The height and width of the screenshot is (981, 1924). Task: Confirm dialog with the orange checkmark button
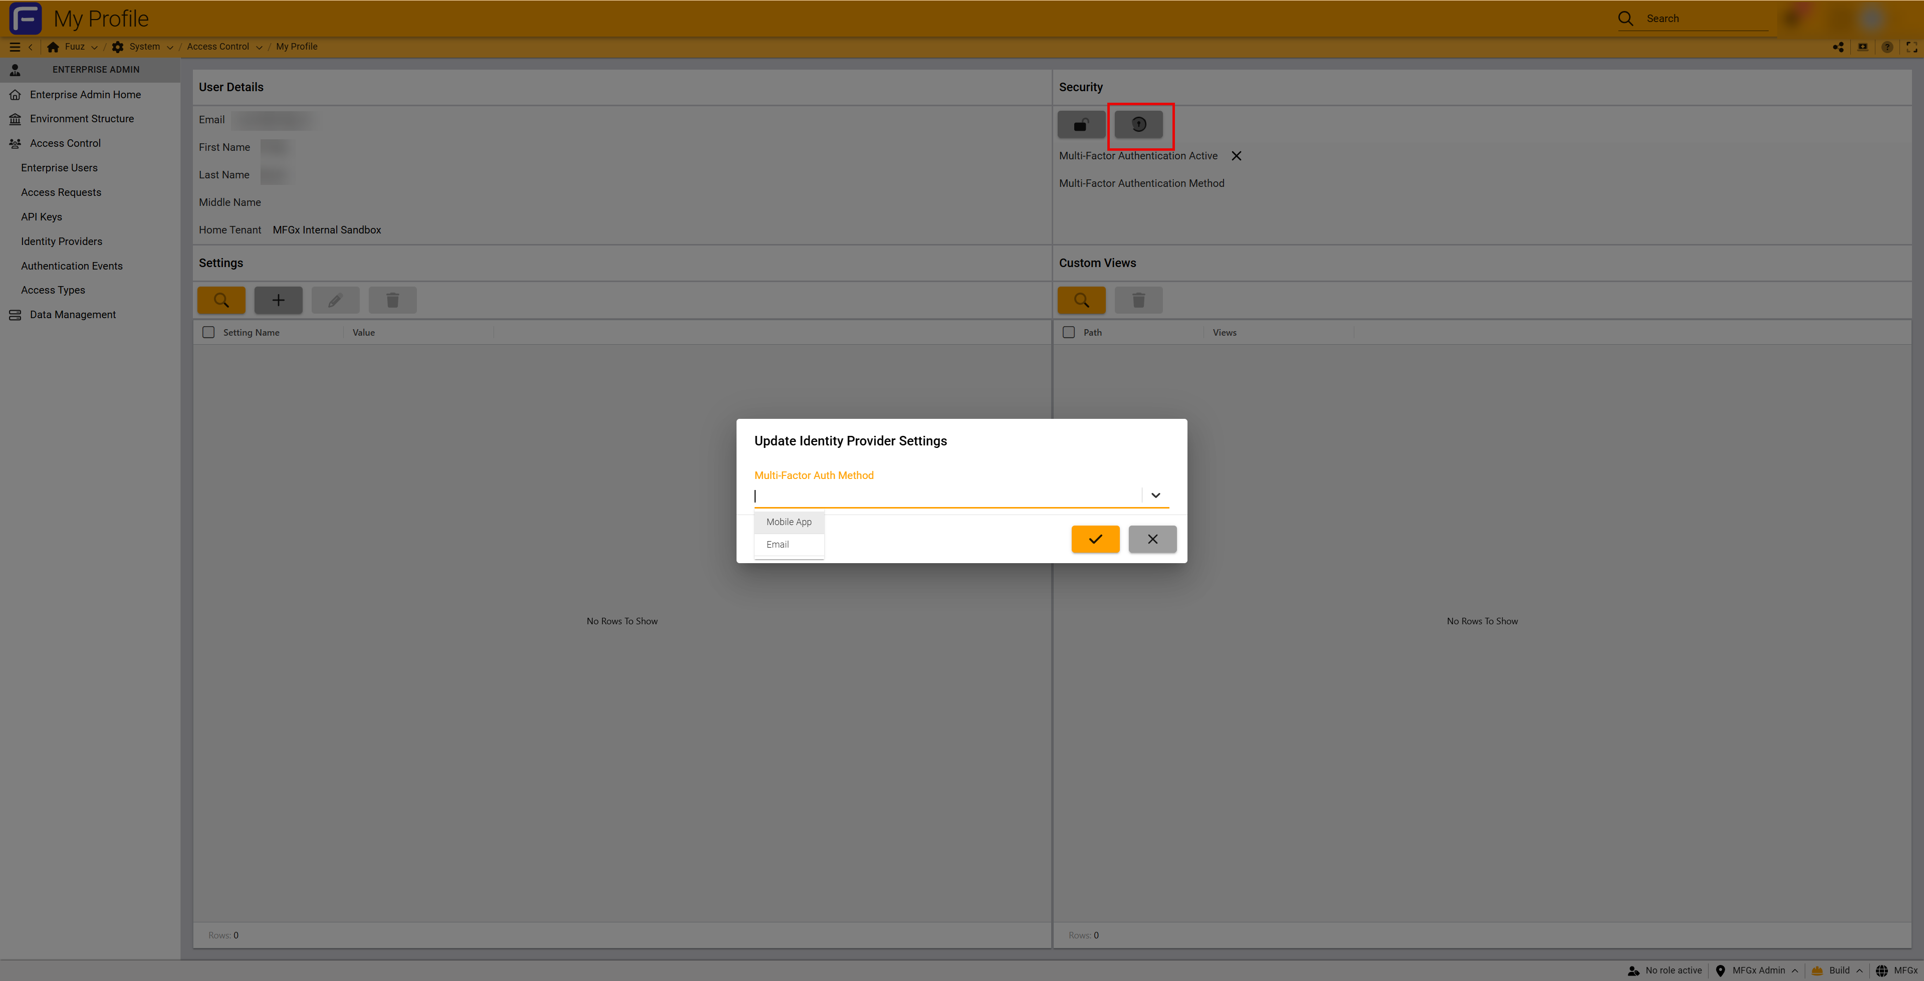[x=1095, y=540]
